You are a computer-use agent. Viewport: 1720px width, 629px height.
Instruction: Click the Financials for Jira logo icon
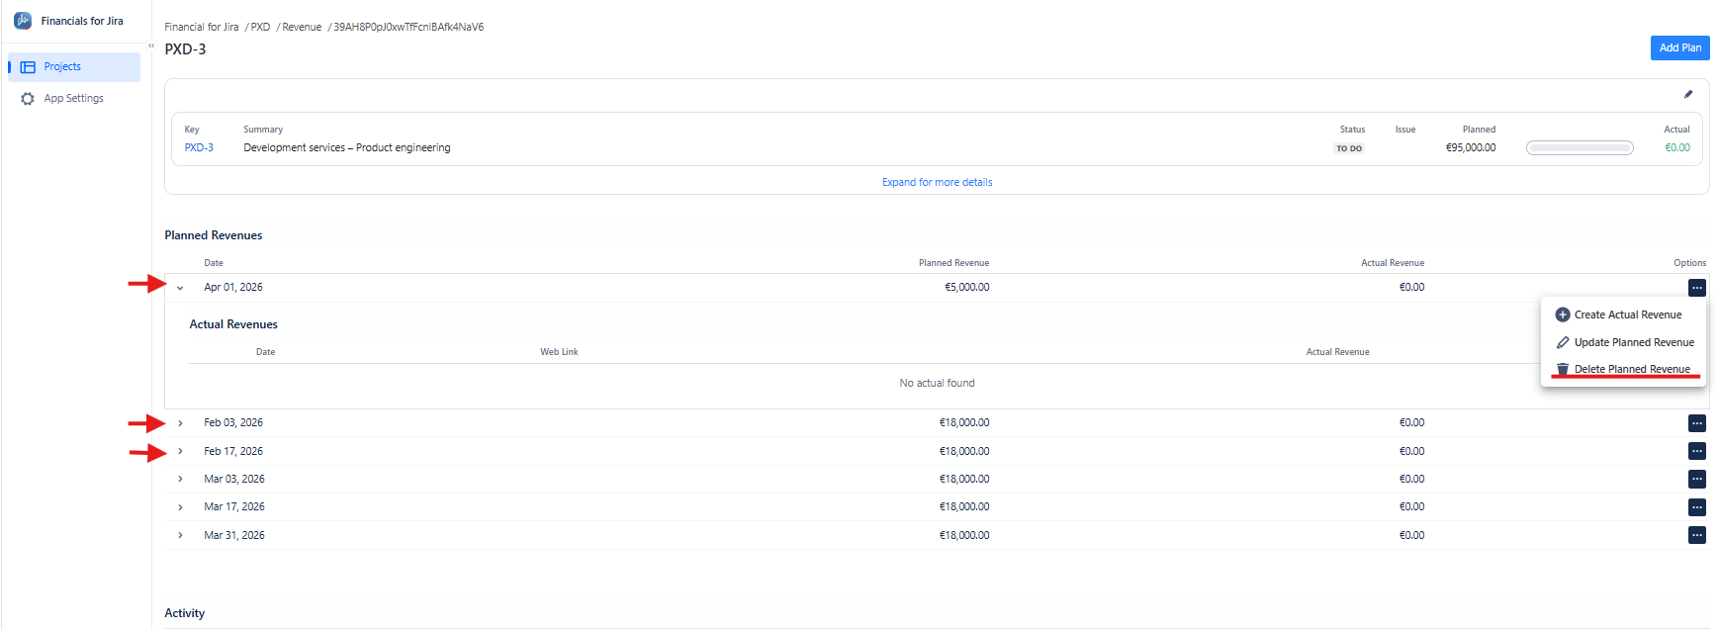23,21
